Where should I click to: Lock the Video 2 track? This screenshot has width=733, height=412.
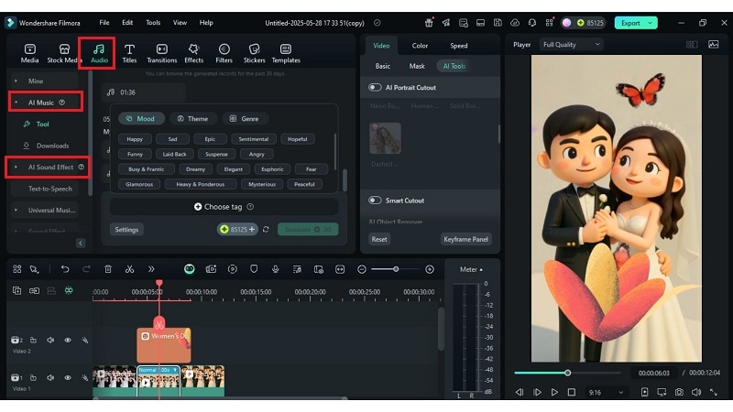pos(33,340)
